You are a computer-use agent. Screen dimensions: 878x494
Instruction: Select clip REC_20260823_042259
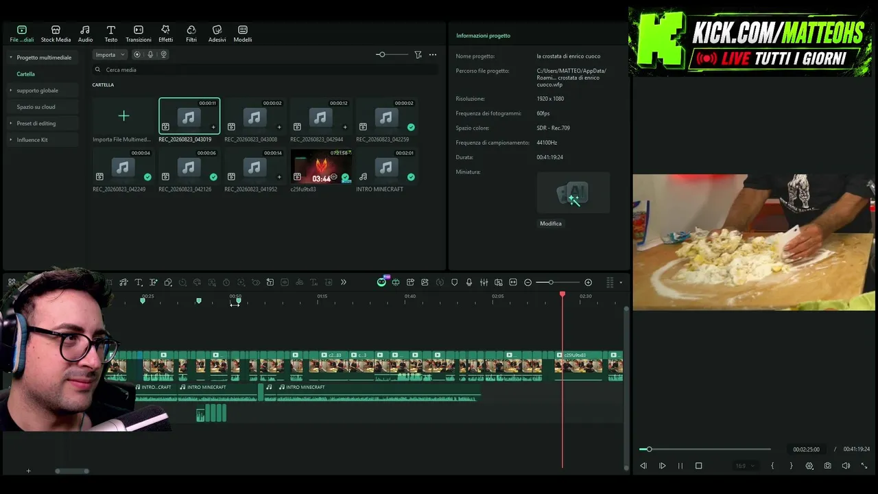pos(387,116)
